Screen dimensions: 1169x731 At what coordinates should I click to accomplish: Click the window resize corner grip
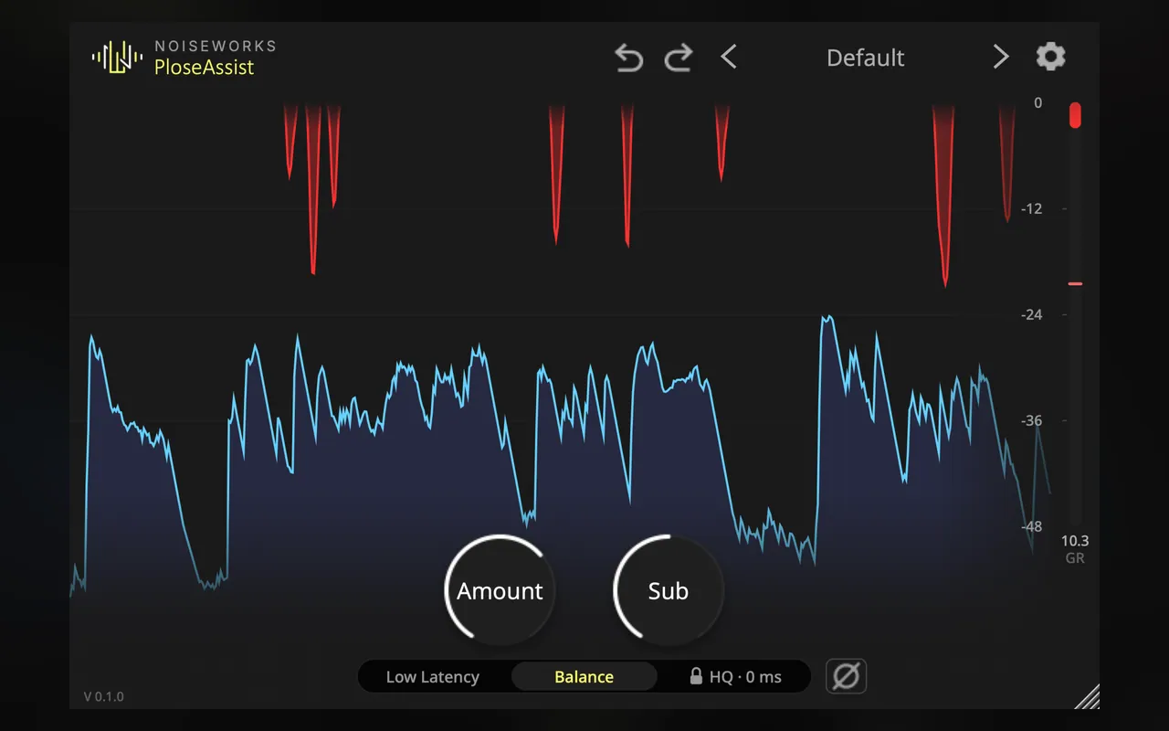pyautogui.click(x=1087, y=696)
